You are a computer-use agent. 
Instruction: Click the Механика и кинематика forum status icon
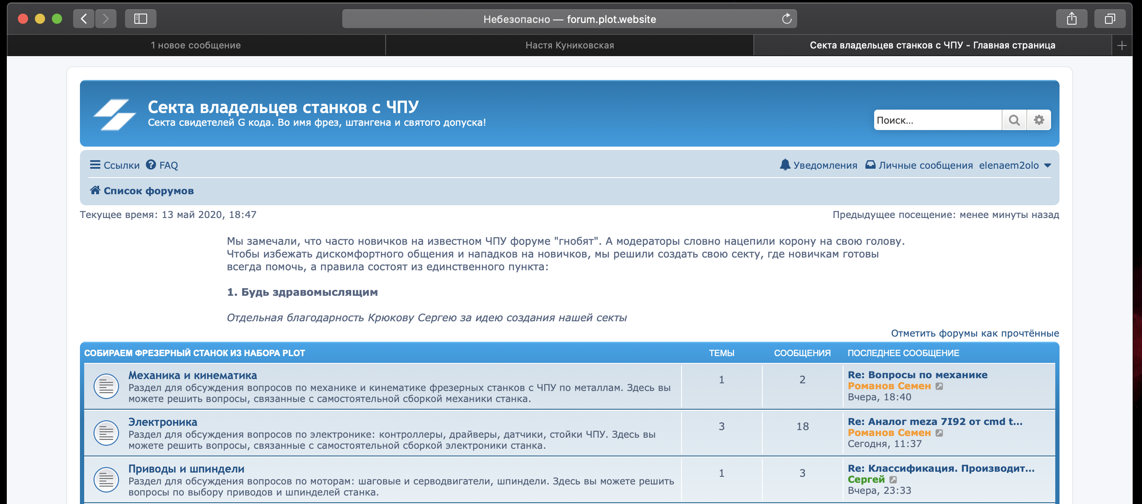point(106,386)
